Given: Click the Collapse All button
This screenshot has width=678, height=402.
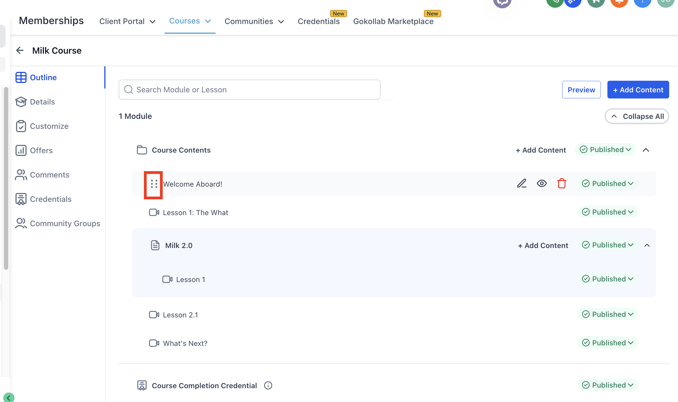Looking at the screenshot, I should tap(636, 116).
